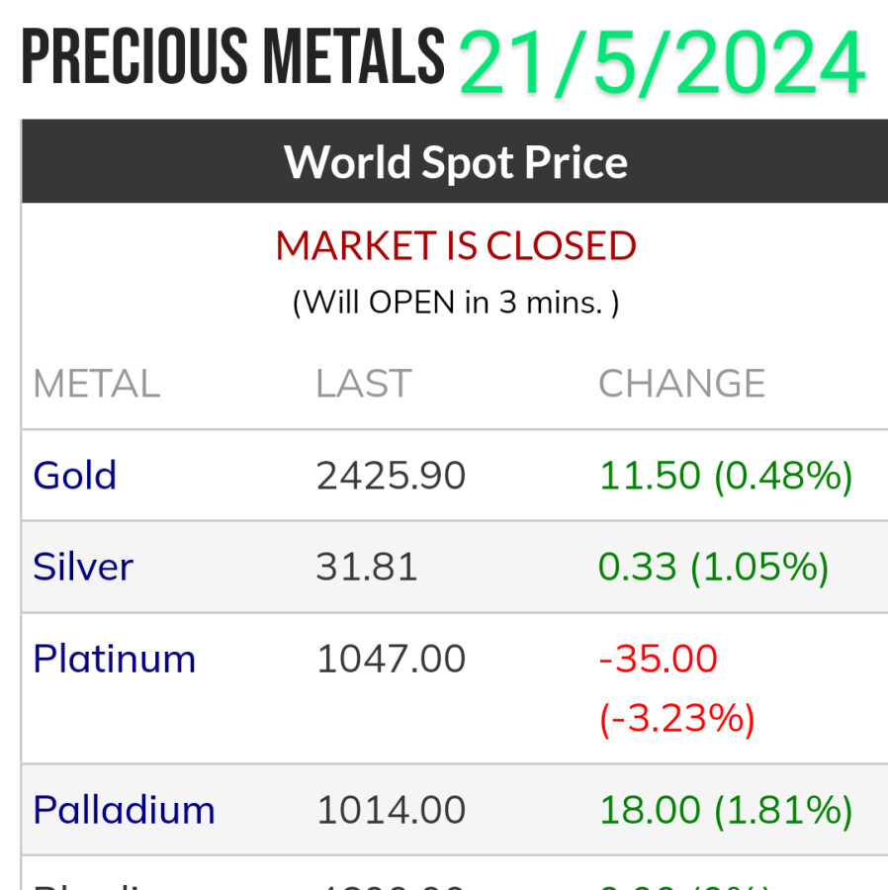
Task: Click the PRECIOUS METALS heading
Action: 233,57
